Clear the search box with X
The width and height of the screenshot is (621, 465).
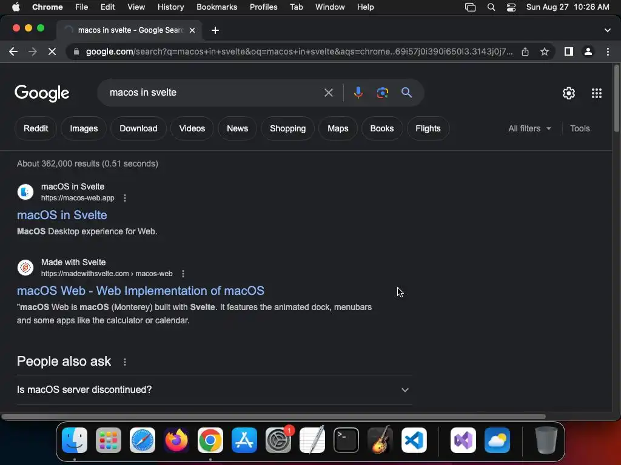328,93
